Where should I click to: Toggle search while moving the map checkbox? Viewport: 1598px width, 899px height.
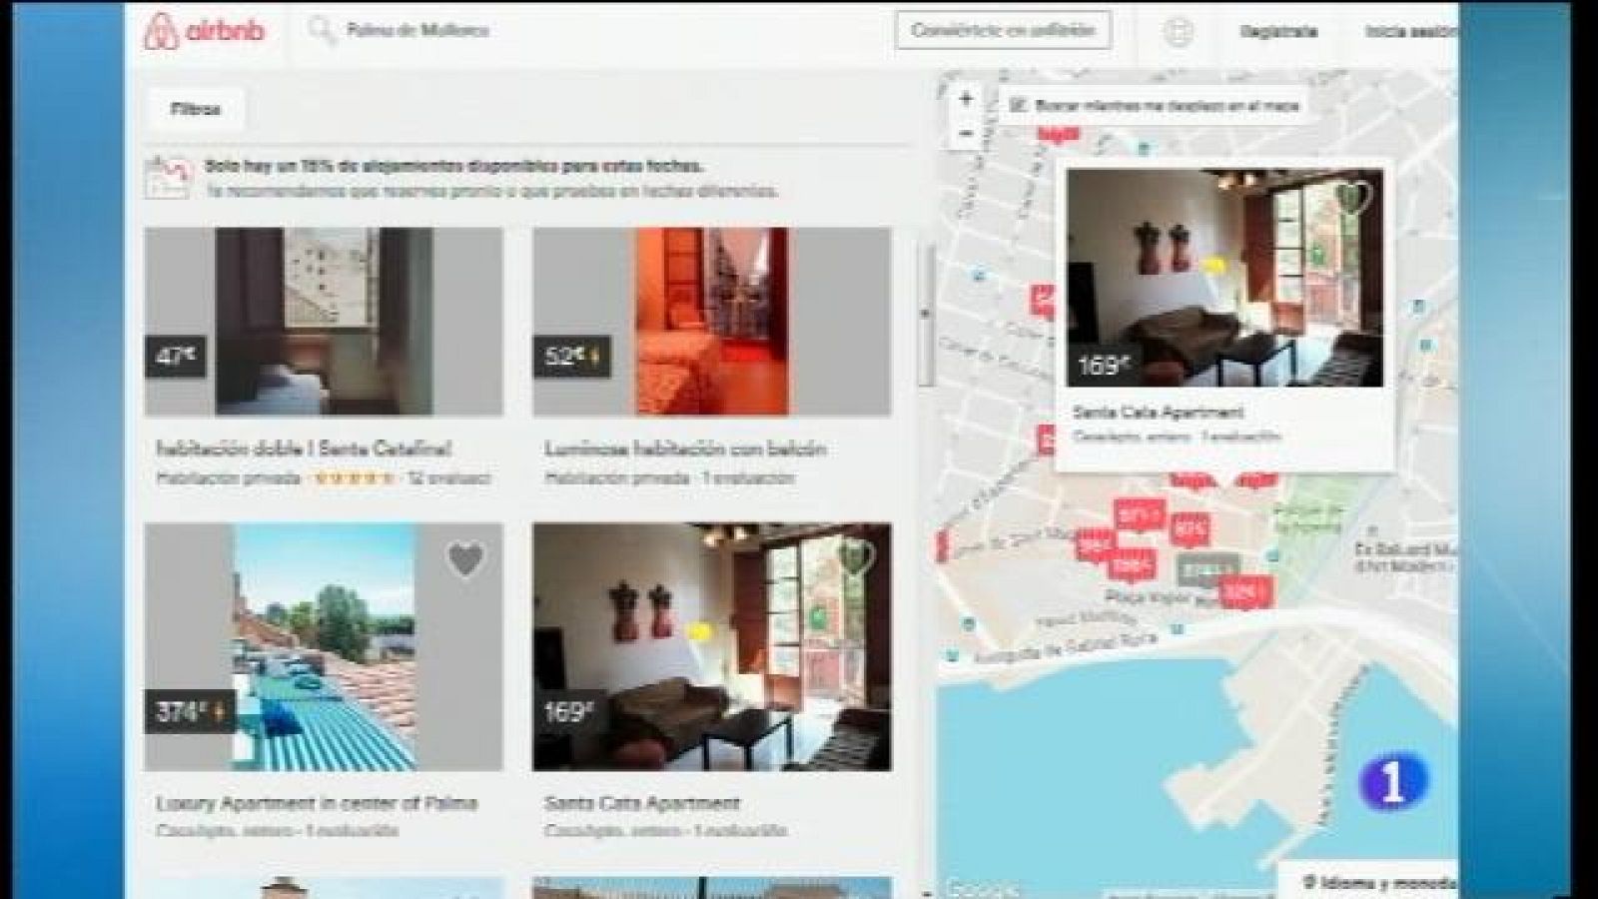[1019, 105]
